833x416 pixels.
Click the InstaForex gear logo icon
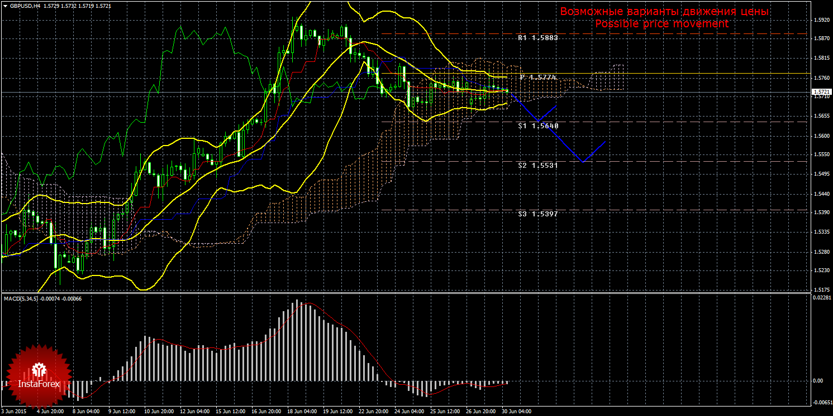39,369
